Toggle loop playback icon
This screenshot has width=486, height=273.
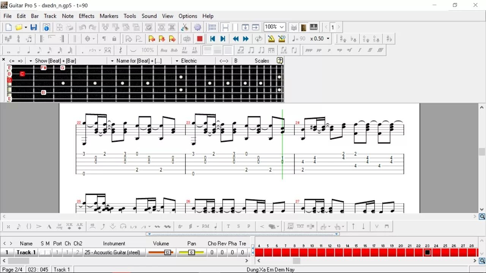pos(259,39)
